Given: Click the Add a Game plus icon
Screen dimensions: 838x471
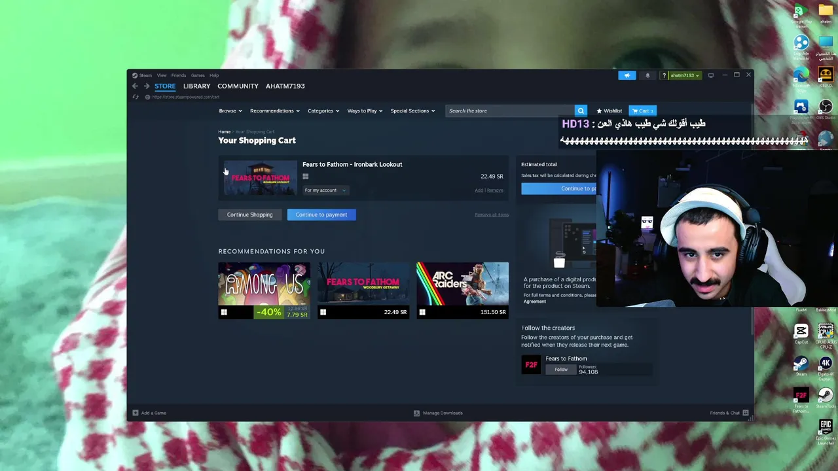Looking at the screenshot, I should [136, 413].
